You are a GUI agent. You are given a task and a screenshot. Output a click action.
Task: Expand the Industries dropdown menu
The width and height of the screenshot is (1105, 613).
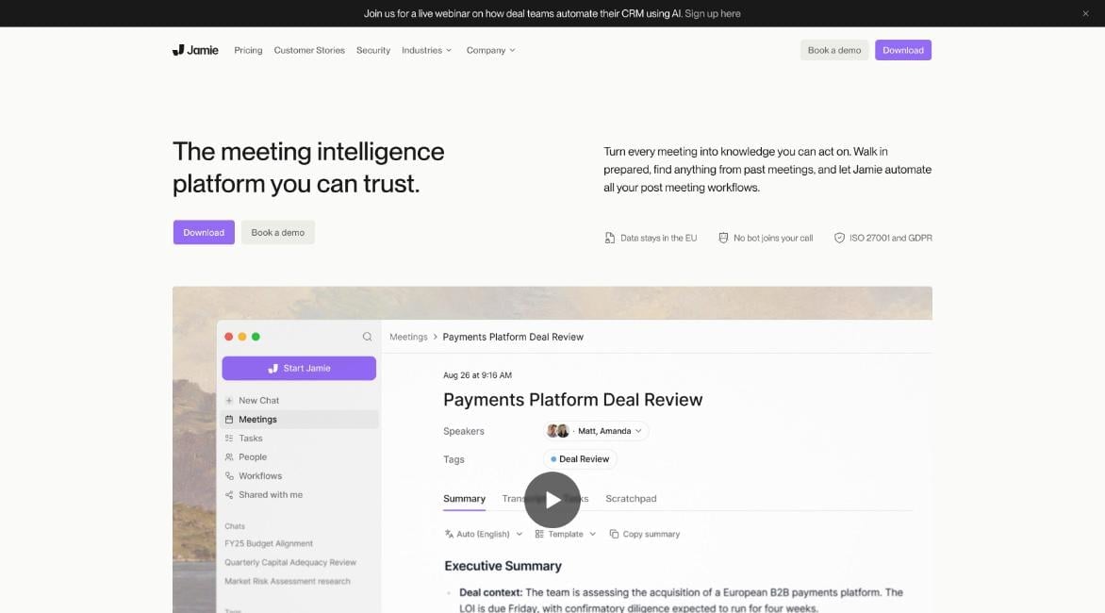pos(426,50)
